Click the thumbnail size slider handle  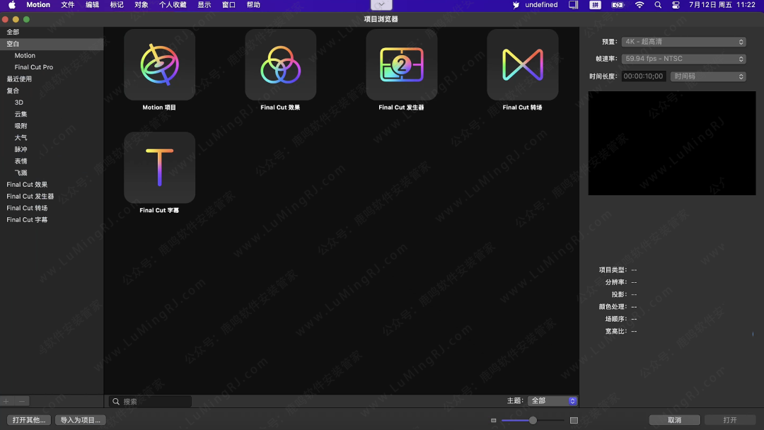pyautogui.click(x=533, y=420)
